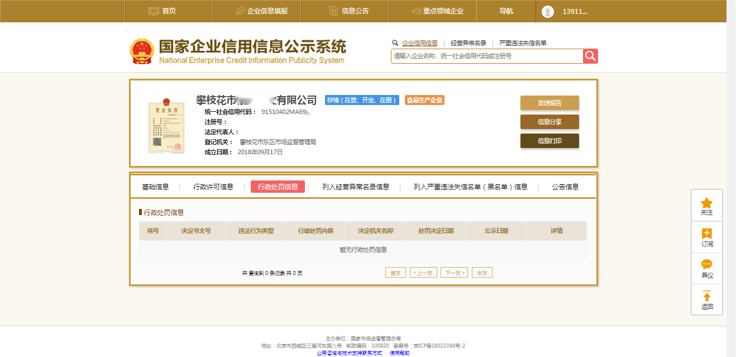Click the 下一页 pagination button
This screenshot has height=357, width=736.
point(454,273)
